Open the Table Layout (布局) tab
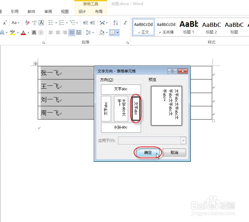 (99, 11)
